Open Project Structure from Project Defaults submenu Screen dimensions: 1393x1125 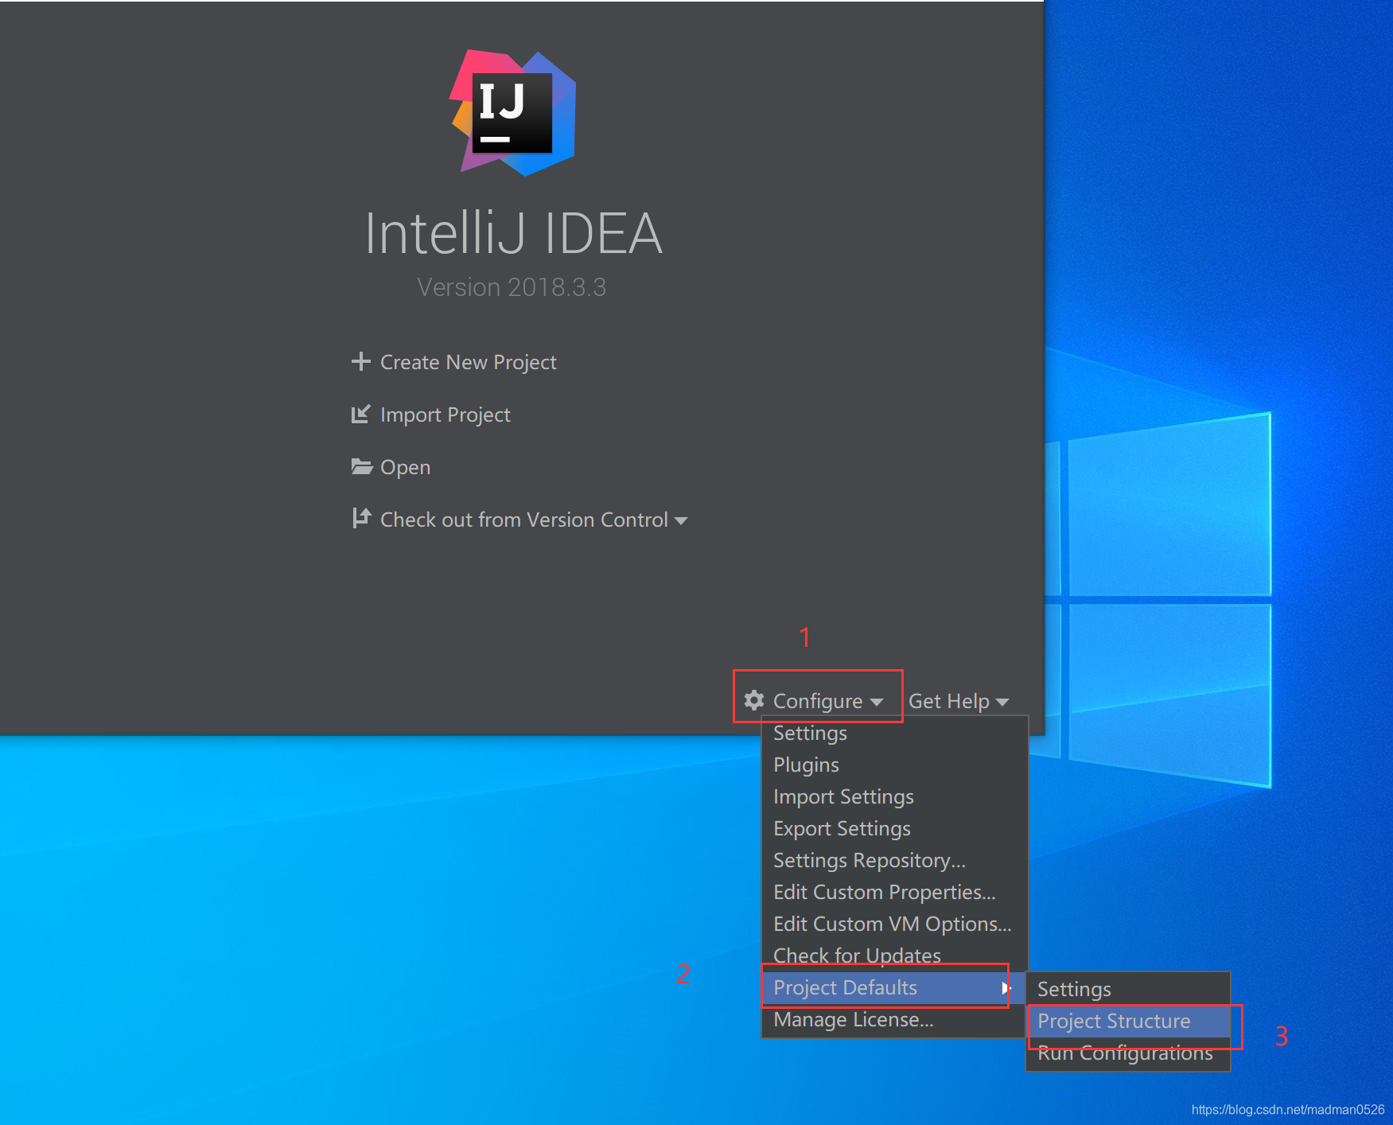coord(1113,1021)
